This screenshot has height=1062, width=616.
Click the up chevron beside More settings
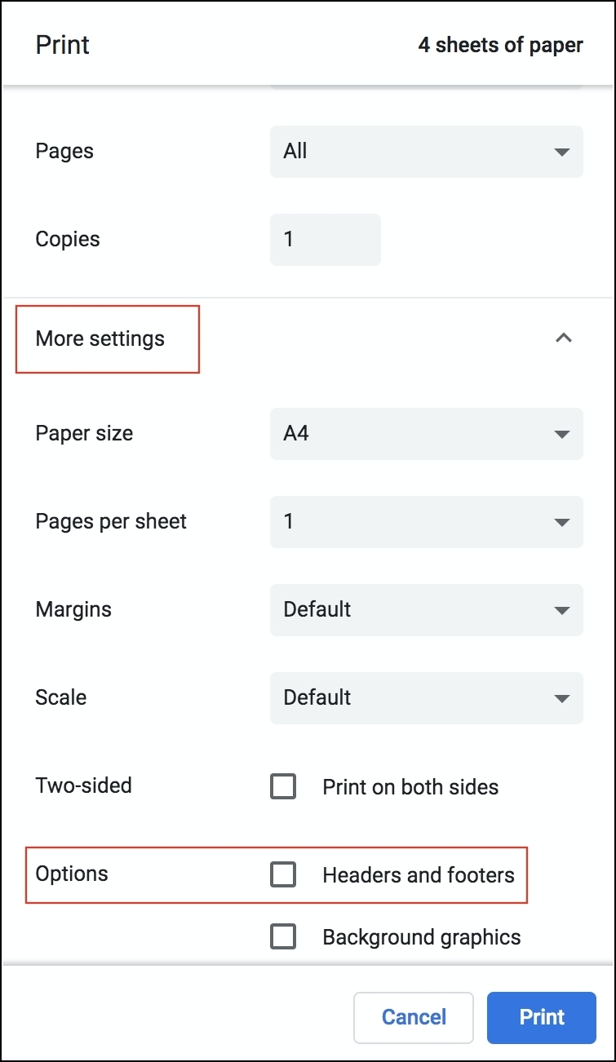(x=563, y=338)
